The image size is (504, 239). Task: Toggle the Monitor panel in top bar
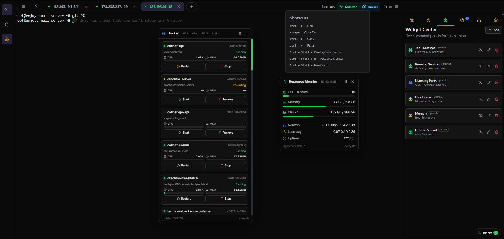(x=348, y=7)
